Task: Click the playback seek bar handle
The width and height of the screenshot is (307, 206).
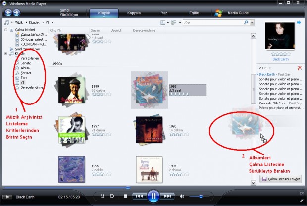Action: [128, 188]
